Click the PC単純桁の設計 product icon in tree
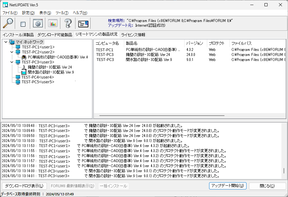288x197 pixels. (24, 57)
